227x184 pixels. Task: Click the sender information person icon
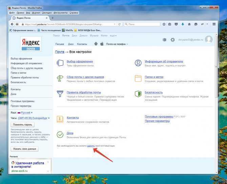[x=138, y=63]
